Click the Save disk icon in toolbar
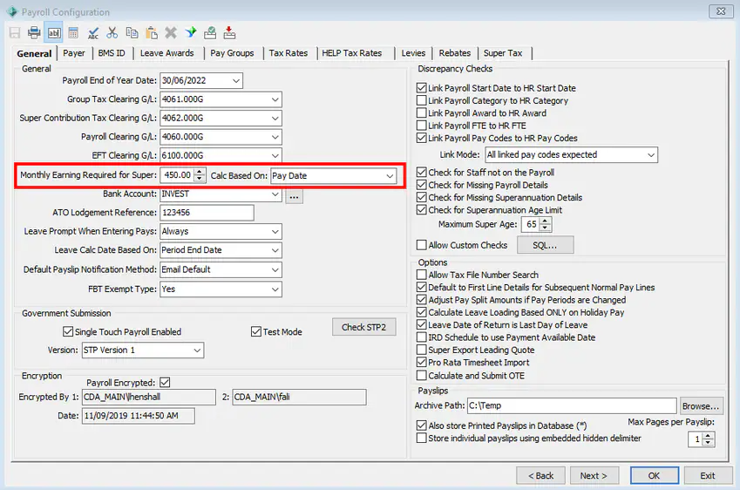The width and height of the screenshot is (740, 490). (x=15, y=33)
